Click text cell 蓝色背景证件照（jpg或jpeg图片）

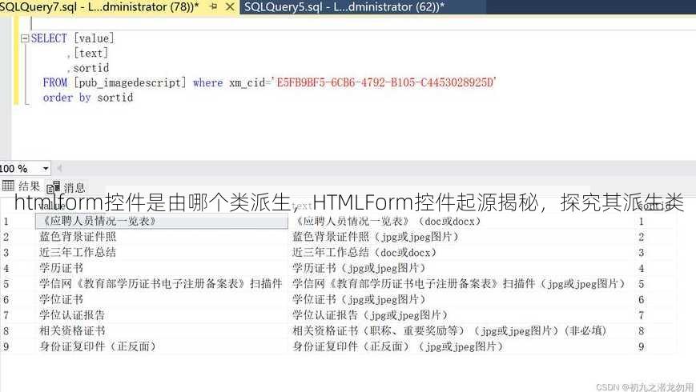[461, 237]
